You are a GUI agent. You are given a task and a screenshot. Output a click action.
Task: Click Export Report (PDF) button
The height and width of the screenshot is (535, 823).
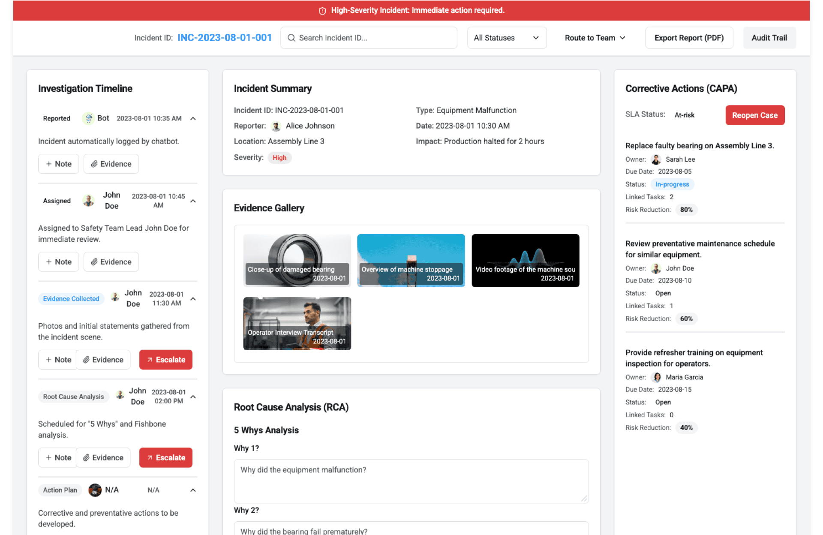tap(689, 38)
